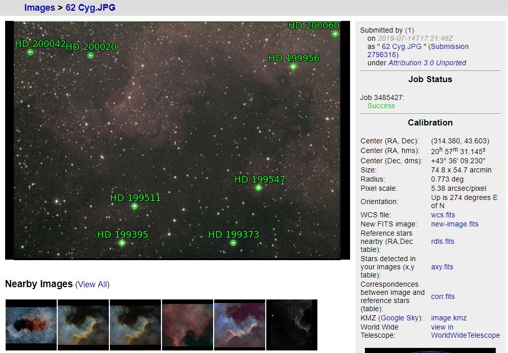The height and width of the screenshot is (353, 508).
Task: Open the 62 Cyg.JPG breadcrumb entry
Action: (x=89, y=8)
